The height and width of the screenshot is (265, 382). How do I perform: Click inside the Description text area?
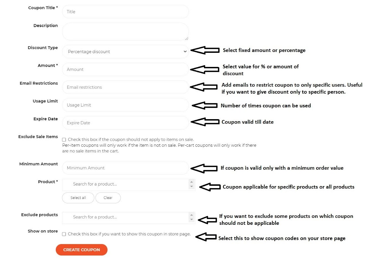(x=125, y=31)
